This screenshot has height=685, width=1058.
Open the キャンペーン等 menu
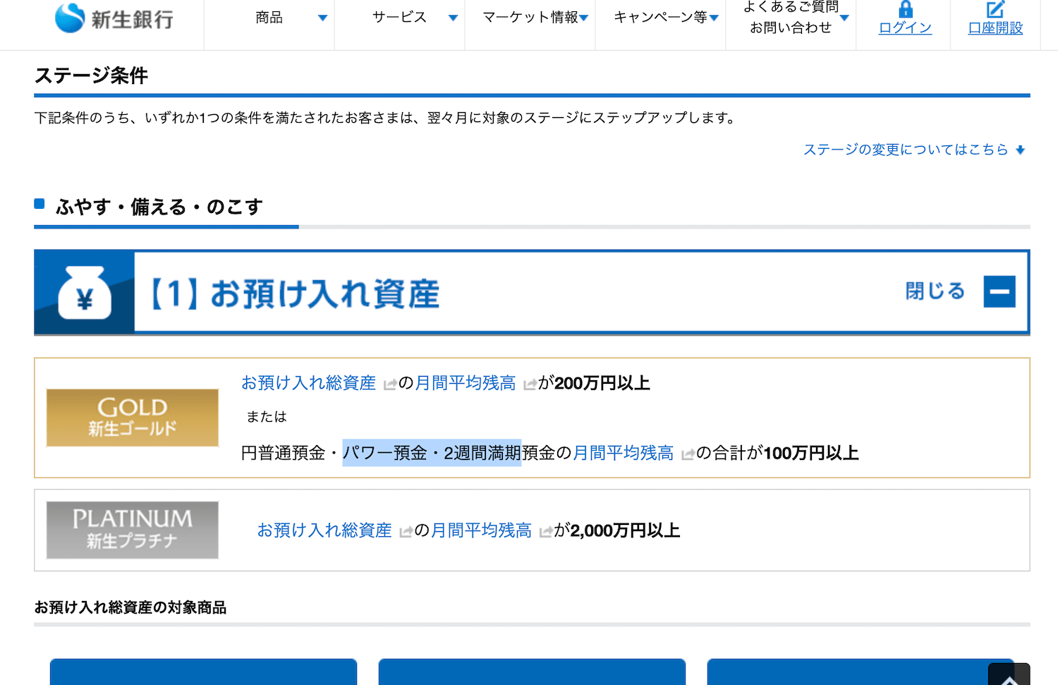660,18
